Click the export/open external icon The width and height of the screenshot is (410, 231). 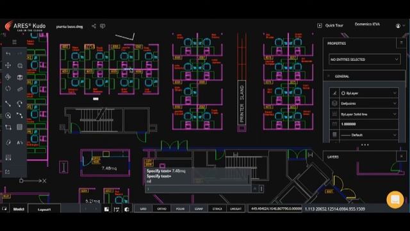(7, 172)
